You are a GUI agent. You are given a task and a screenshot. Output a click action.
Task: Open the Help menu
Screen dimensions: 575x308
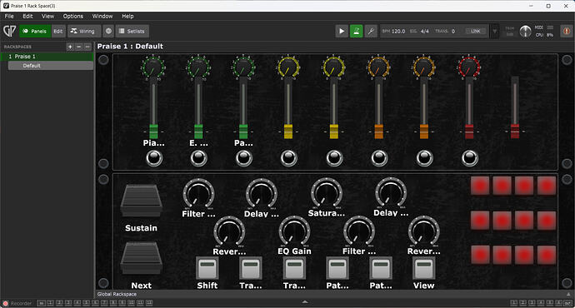[x=127, y=16]
